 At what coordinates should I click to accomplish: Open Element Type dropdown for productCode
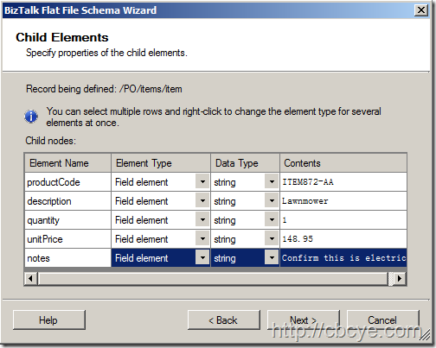(202, 182)
